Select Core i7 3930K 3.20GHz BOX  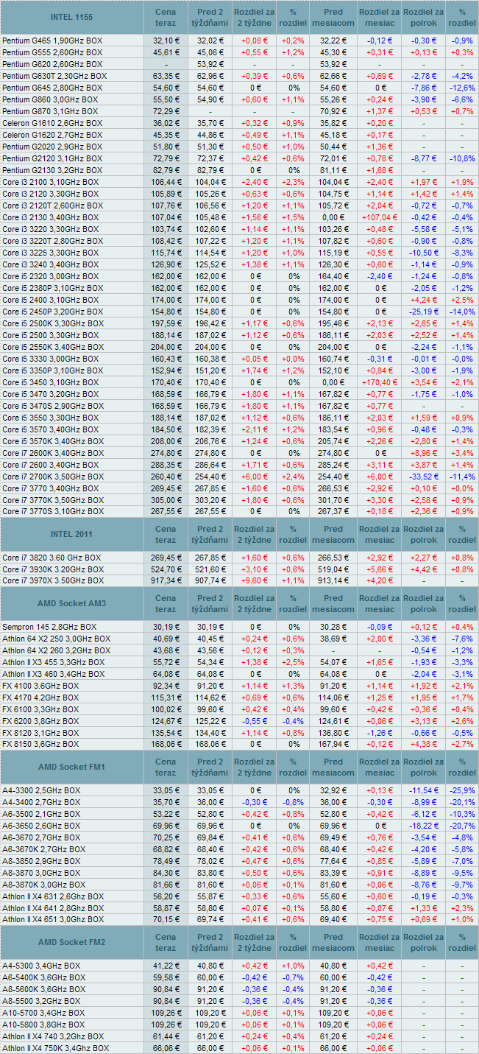point(54,569)
